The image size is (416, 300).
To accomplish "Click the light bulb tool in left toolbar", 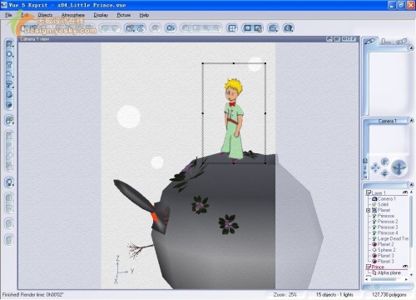I will [9, 182].
